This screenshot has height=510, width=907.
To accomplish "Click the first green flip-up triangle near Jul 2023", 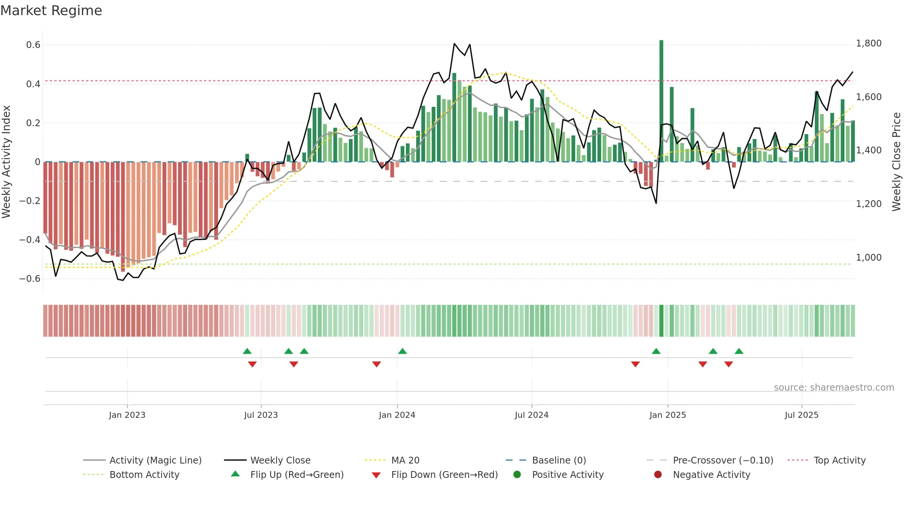I will tap(247, 351).
